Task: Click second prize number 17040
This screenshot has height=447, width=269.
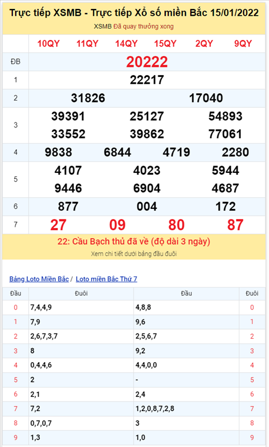Action: point(206,98)
